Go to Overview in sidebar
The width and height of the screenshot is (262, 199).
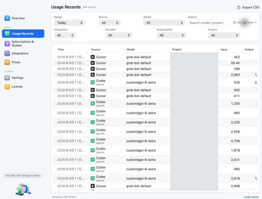click(x=23, y=18)
